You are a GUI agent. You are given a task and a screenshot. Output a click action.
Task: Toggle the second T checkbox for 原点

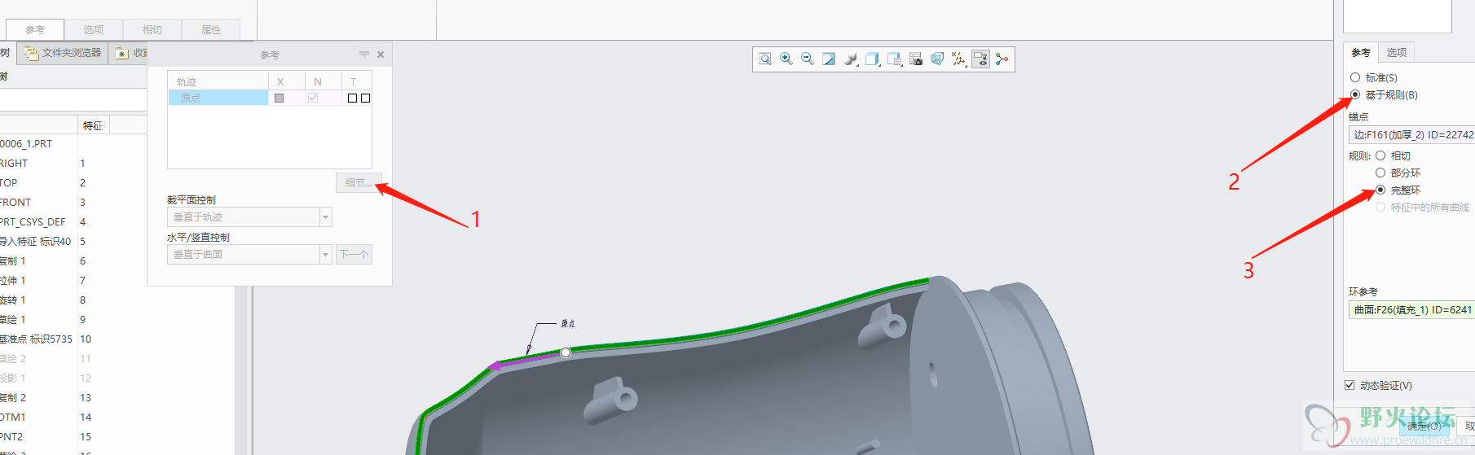(365, 98)
